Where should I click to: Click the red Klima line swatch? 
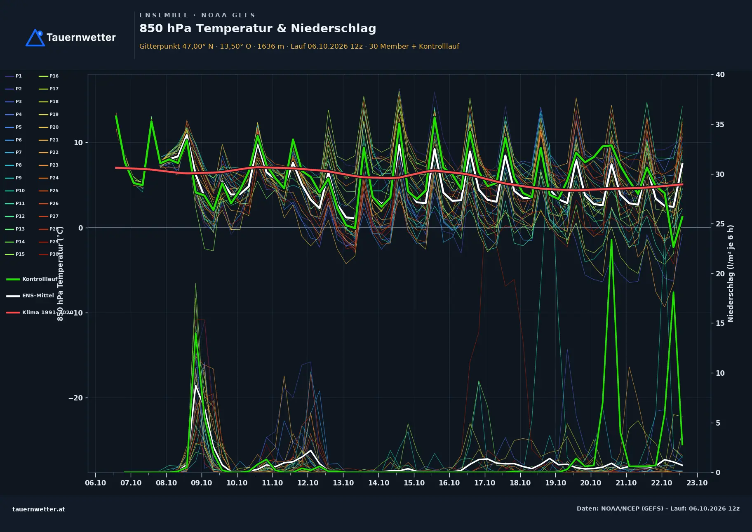pos(13,313)
